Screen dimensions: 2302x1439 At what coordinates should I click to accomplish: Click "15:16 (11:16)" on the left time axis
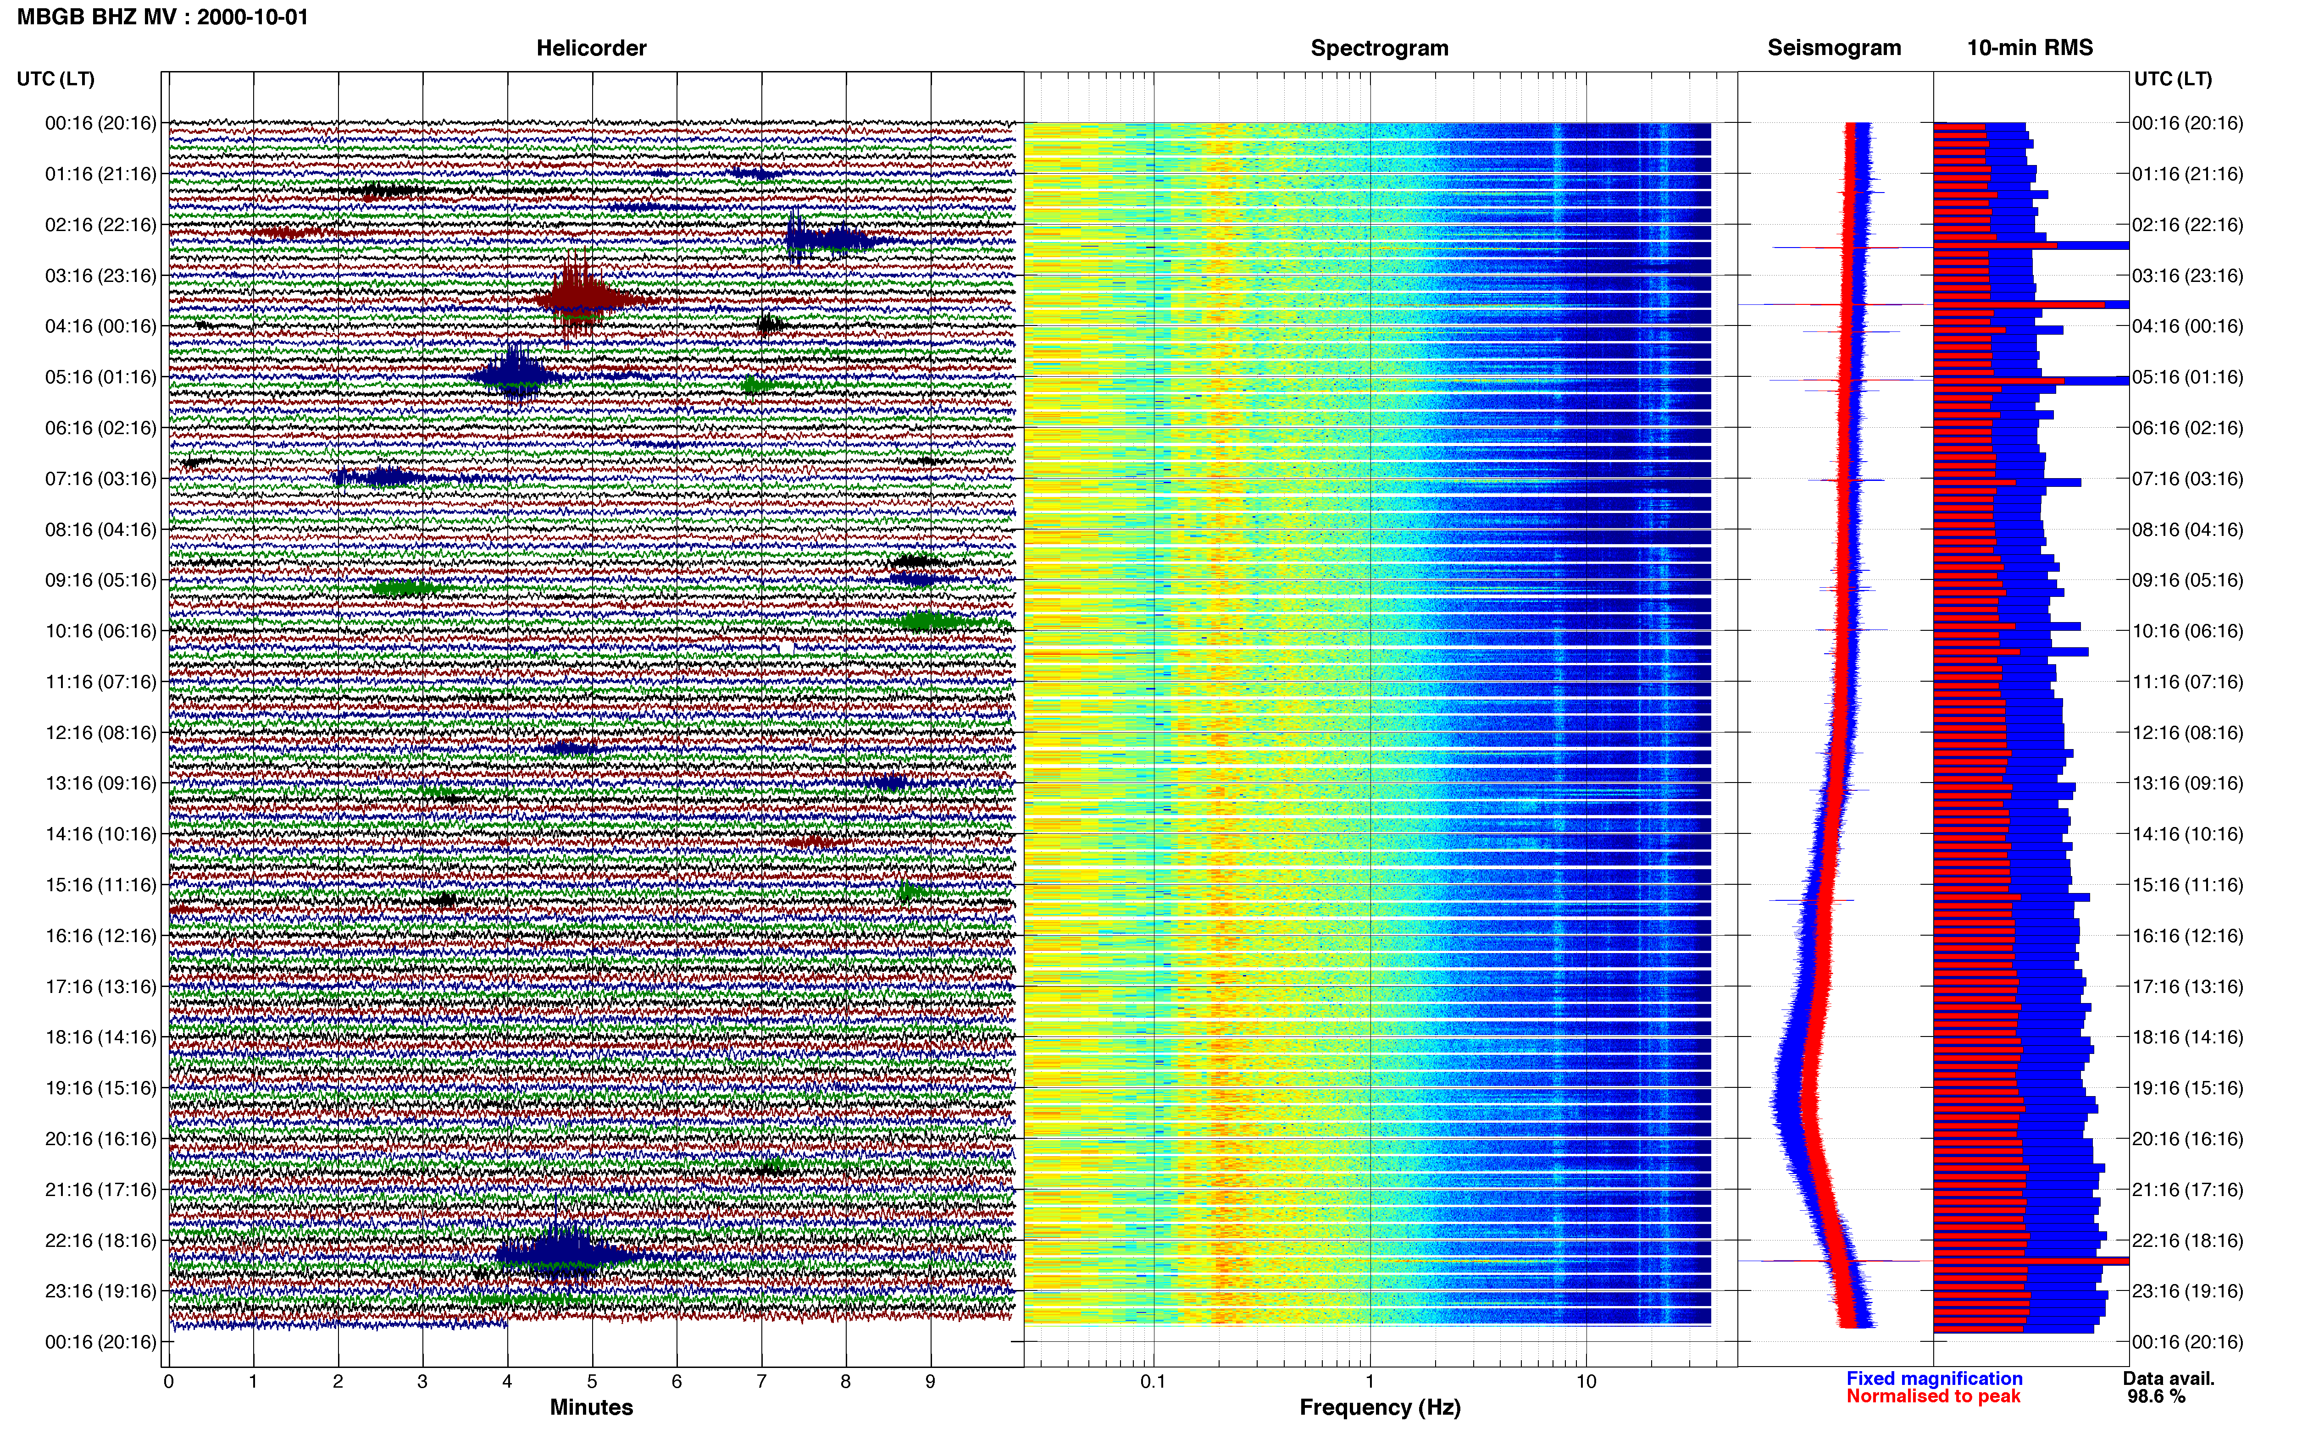point(101,885)
